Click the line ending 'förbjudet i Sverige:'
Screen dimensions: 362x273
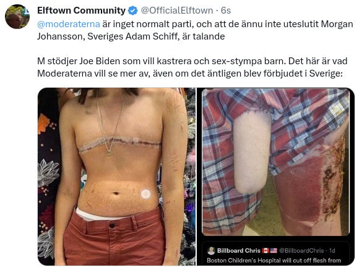[x=190, y=73]
